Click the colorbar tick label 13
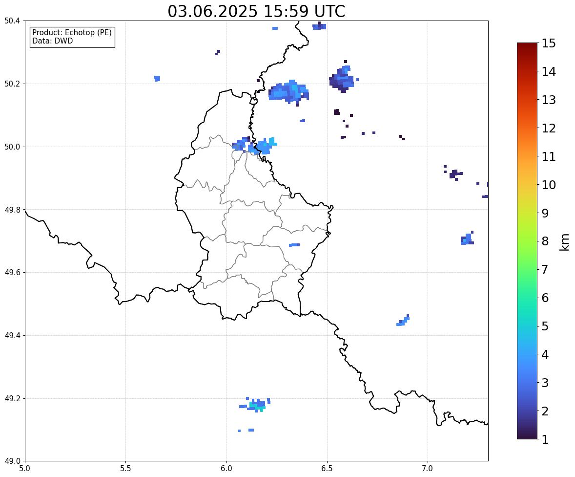The width and height of the screenshot is (575, 477). pos(549,100)
